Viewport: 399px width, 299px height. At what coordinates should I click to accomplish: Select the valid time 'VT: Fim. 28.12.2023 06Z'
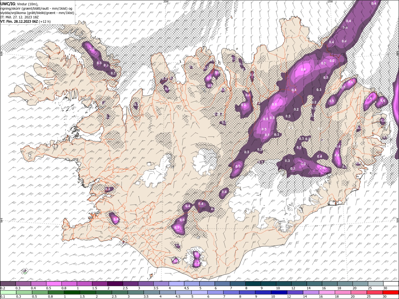(x=19, y=21)
